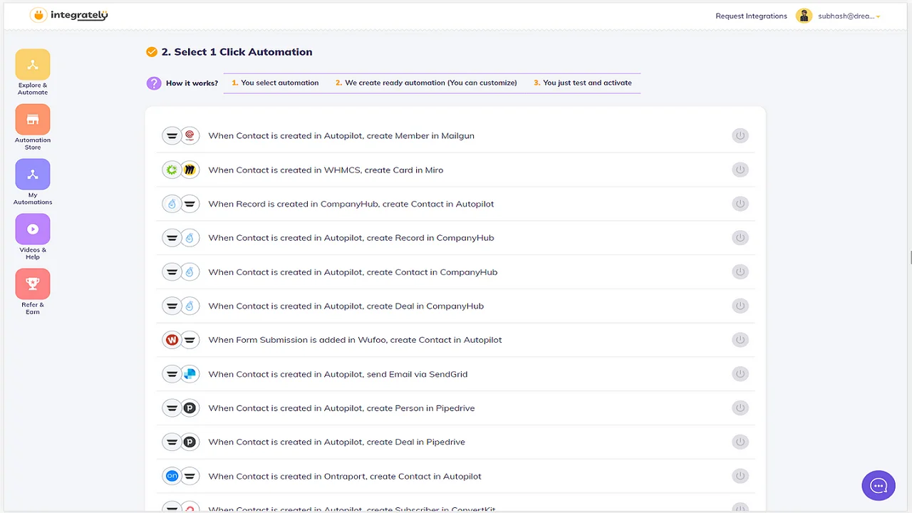Viewport: 912px width, 513px height.
Task: Click the CompanyHub droplet icon
Action: 171,204
